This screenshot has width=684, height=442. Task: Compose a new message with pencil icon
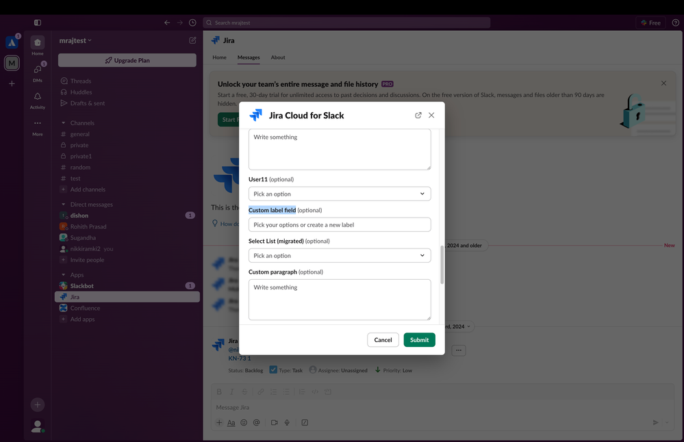point(192,40)
